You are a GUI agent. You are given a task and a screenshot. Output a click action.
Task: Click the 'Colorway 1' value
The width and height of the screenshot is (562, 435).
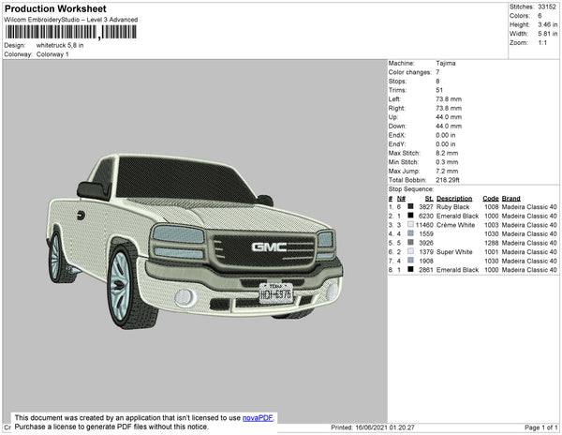[52, 54]
